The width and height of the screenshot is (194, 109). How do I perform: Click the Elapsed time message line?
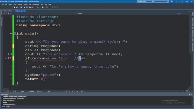click(9, 104)
